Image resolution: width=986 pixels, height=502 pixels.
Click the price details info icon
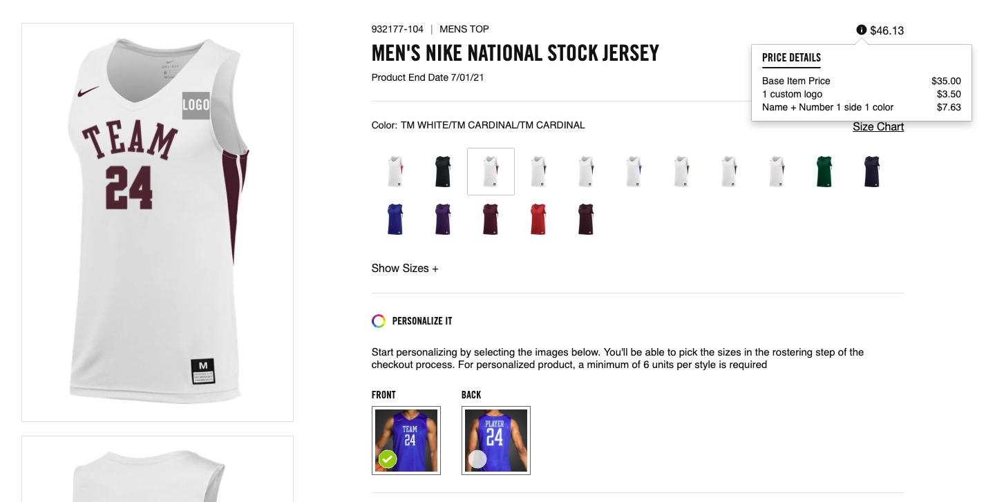(x=860, y=30)
